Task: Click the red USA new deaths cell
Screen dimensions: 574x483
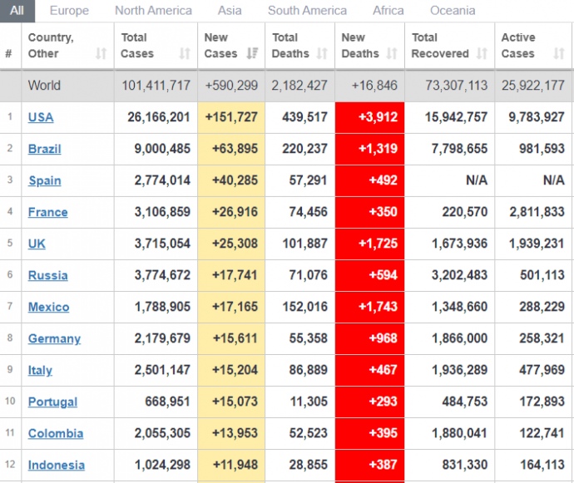Action: 369,117
